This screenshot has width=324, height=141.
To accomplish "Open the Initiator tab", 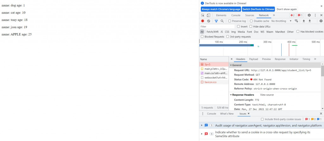I will [x=294, y=59].
